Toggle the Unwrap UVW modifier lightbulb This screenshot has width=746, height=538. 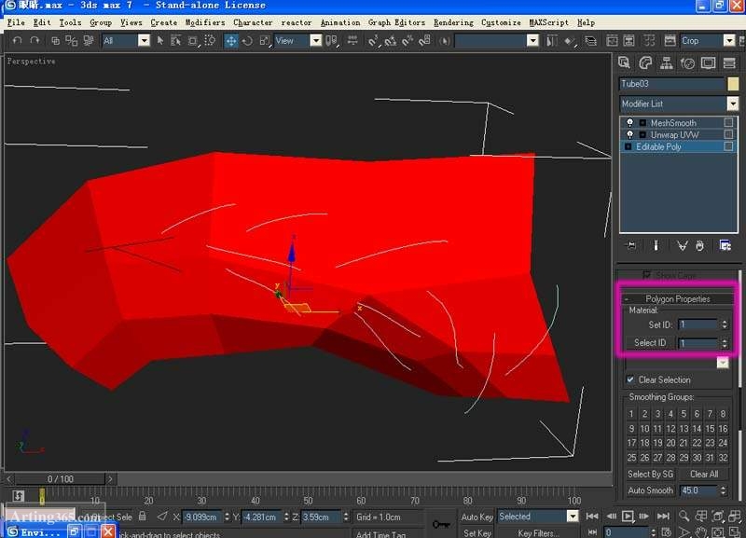click(x=630, y=134)
